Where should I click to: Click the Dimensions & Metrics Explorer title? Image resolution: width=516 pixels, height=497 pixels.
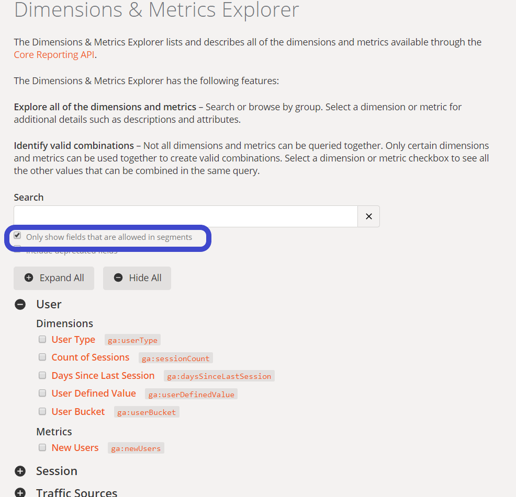point(156,10)
